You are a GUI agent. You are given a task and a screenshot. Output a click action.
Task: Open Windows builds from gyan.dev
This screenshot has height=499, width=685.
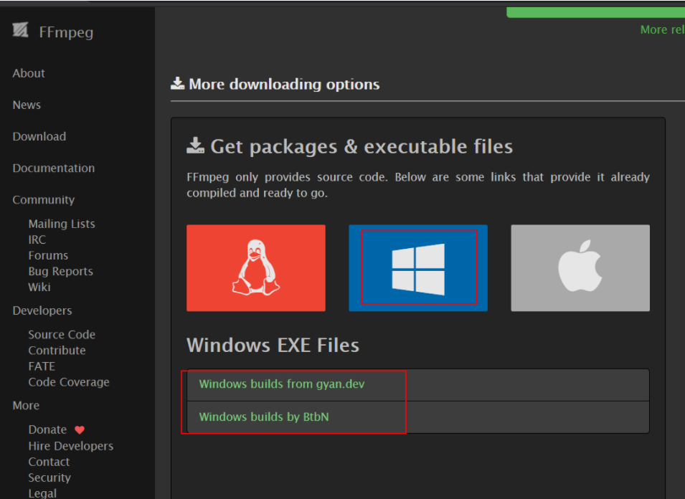pos(282,384)
